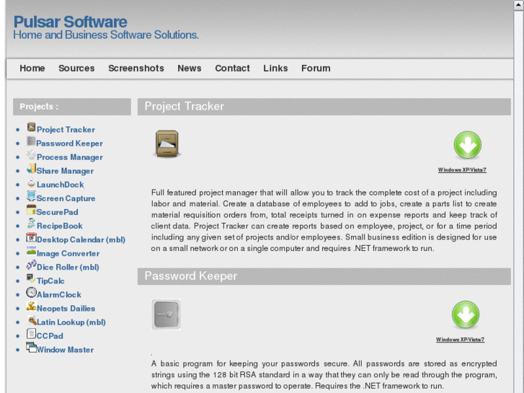Click the large safe Password Keeper icon
Image resolution: width=524 pixels, height=393 pixels.
(x=166, y=314)
